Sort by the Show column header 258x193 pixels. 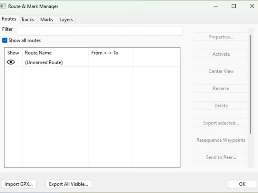point(13,53)
